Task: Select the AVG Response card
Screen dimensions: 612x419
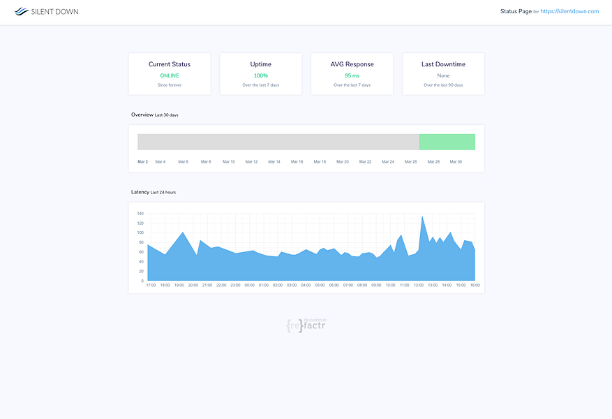Action: pos(352,74)
